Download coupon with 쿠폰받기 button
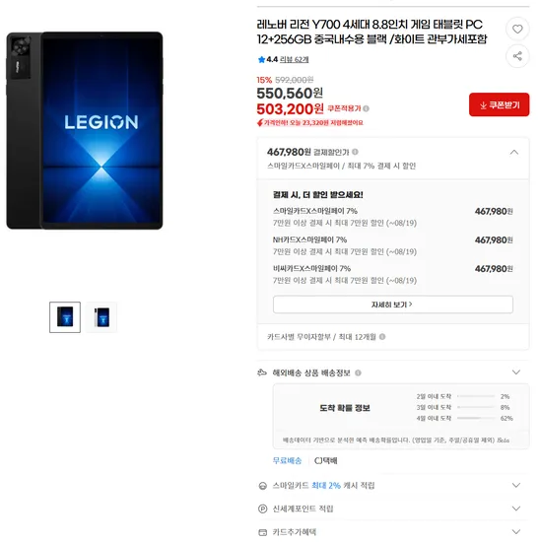Viewport: 540px width, 542px height. 499,104
